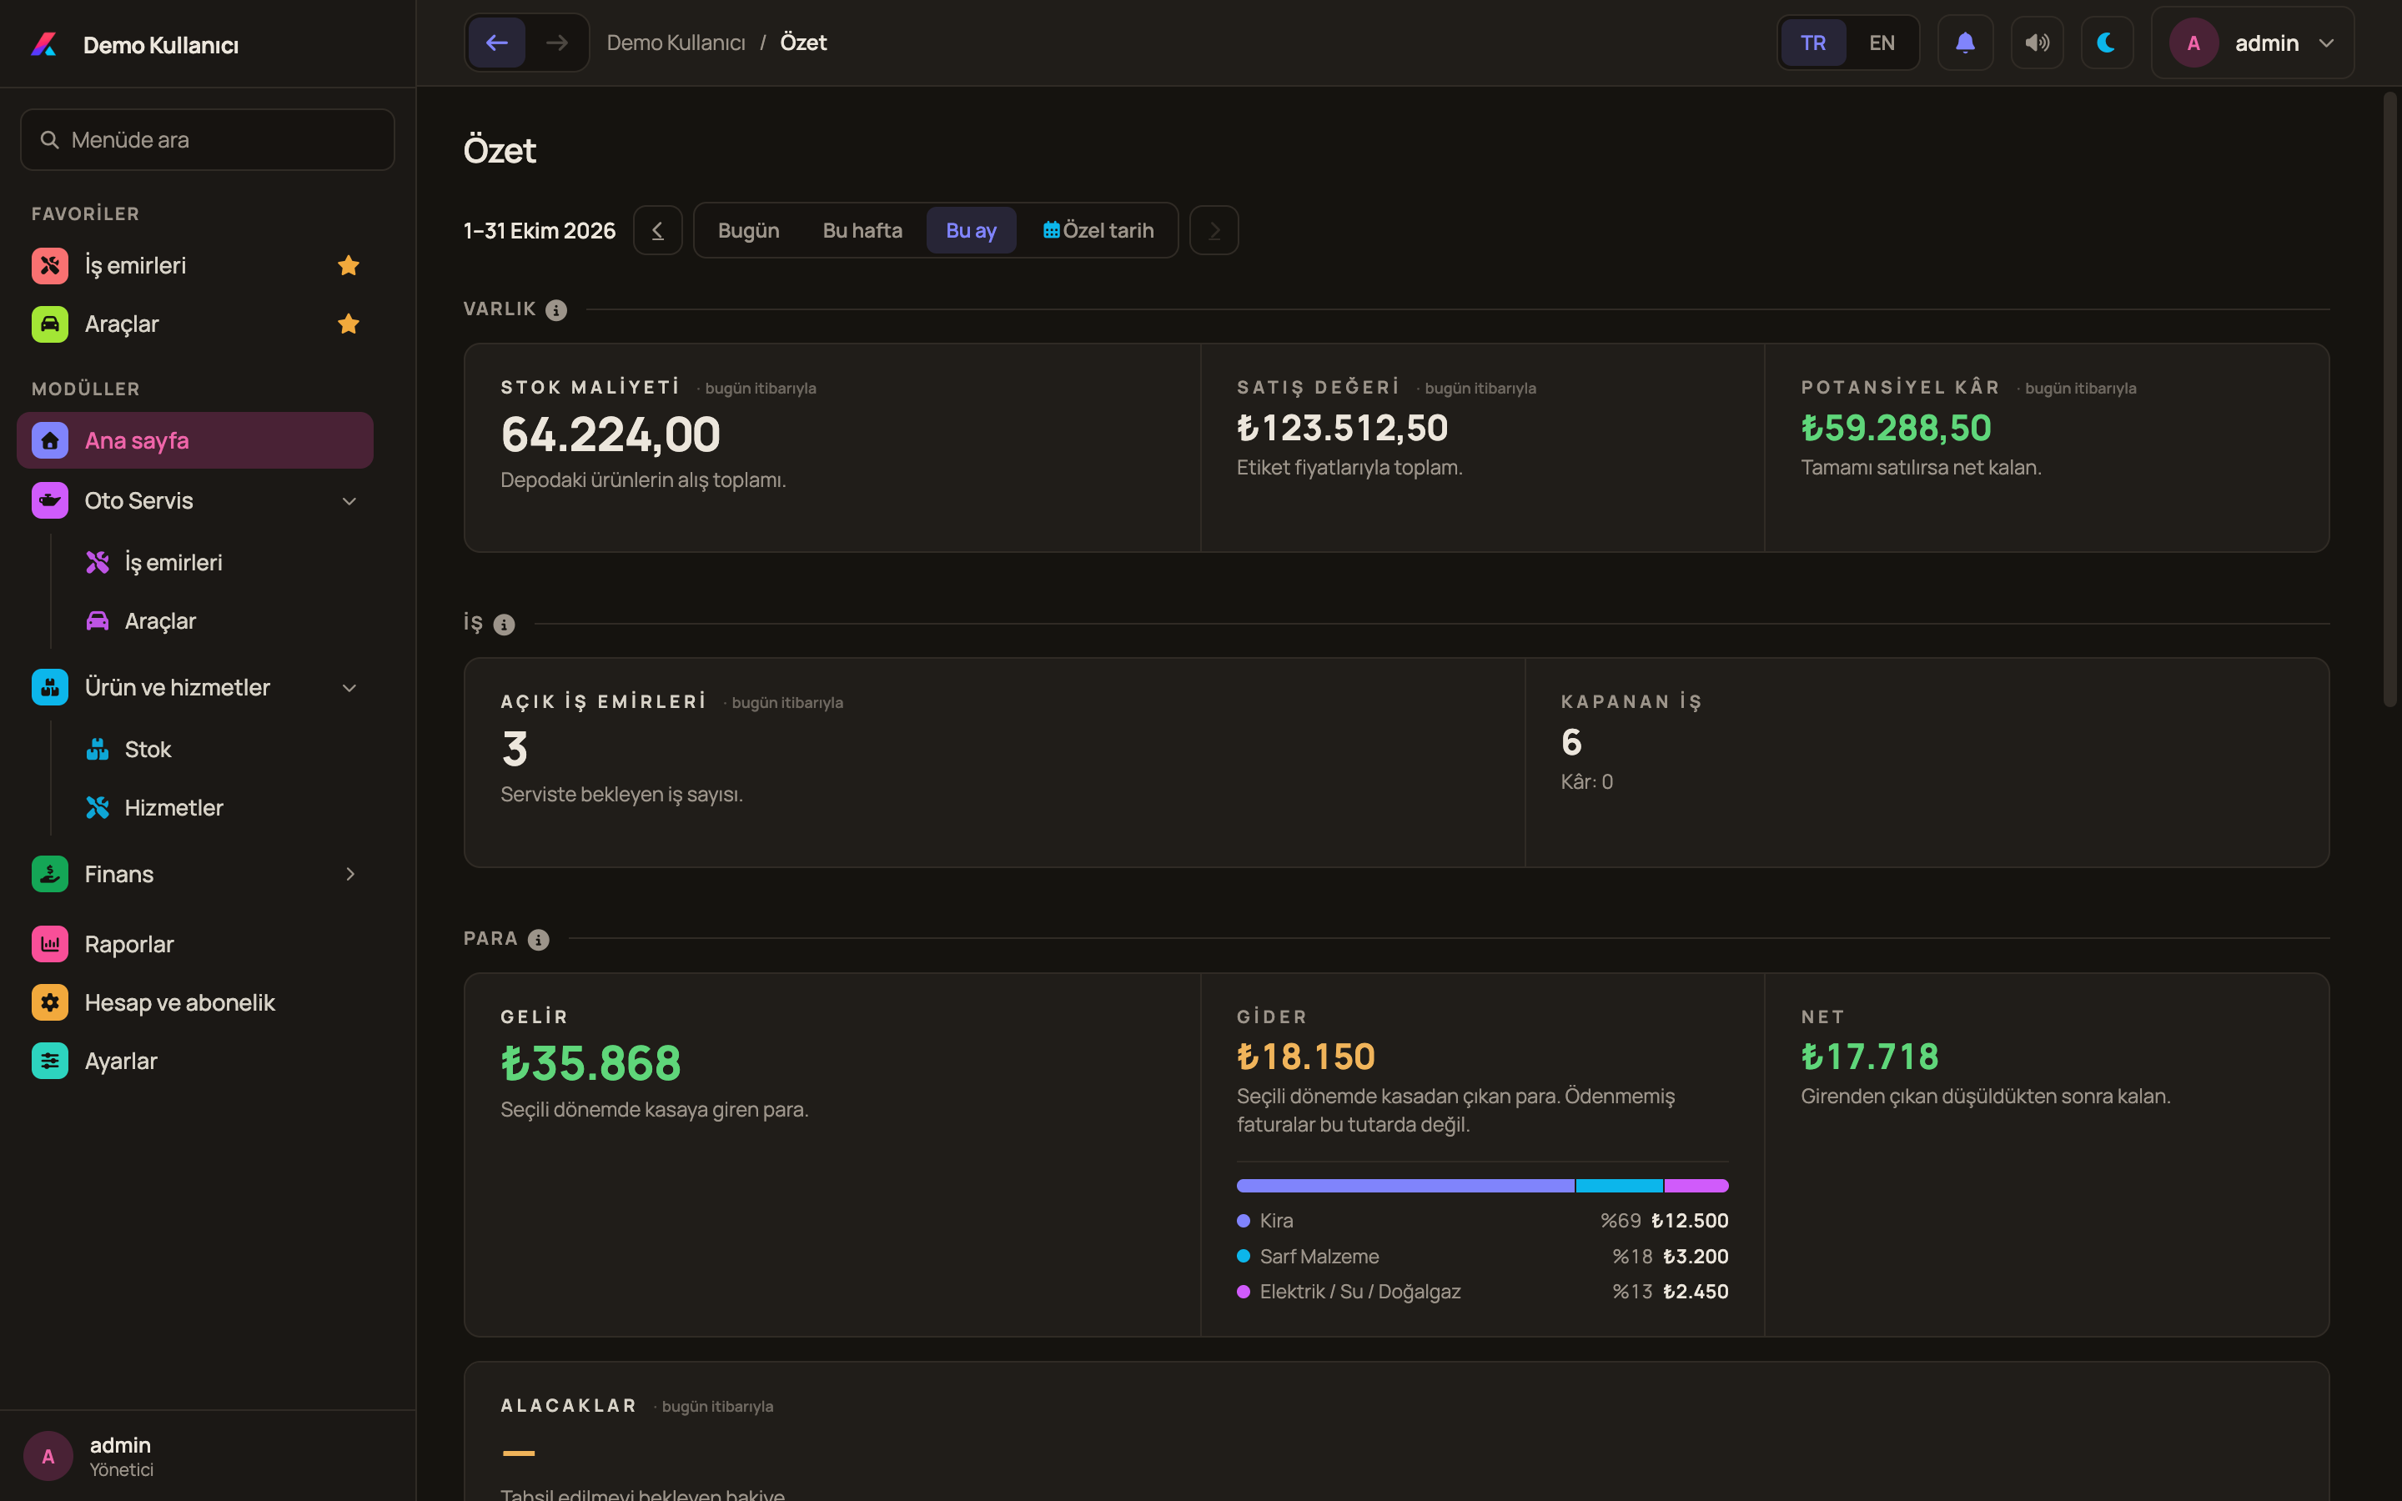Show info for PARA section
Viewport: 2402px width, 1501px height.
(x=538, y=939)
